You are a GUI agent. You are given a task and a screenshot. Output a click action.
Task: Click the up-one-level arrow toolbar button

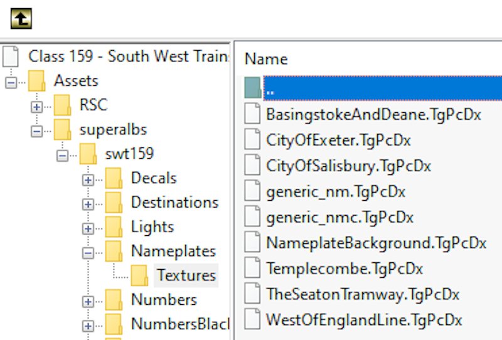click(x=21, y=19)
